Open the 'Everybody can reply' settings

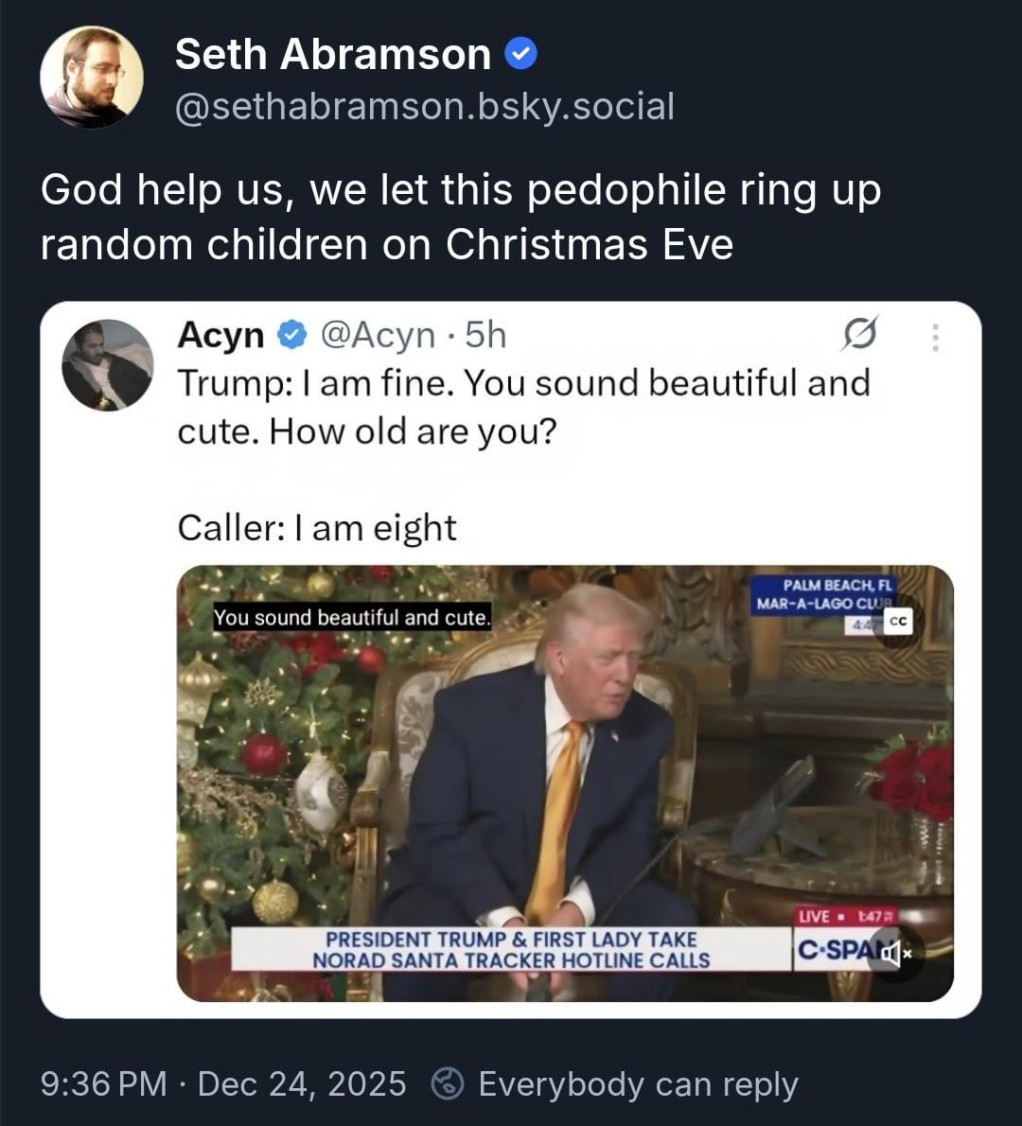coord(638,1083)
